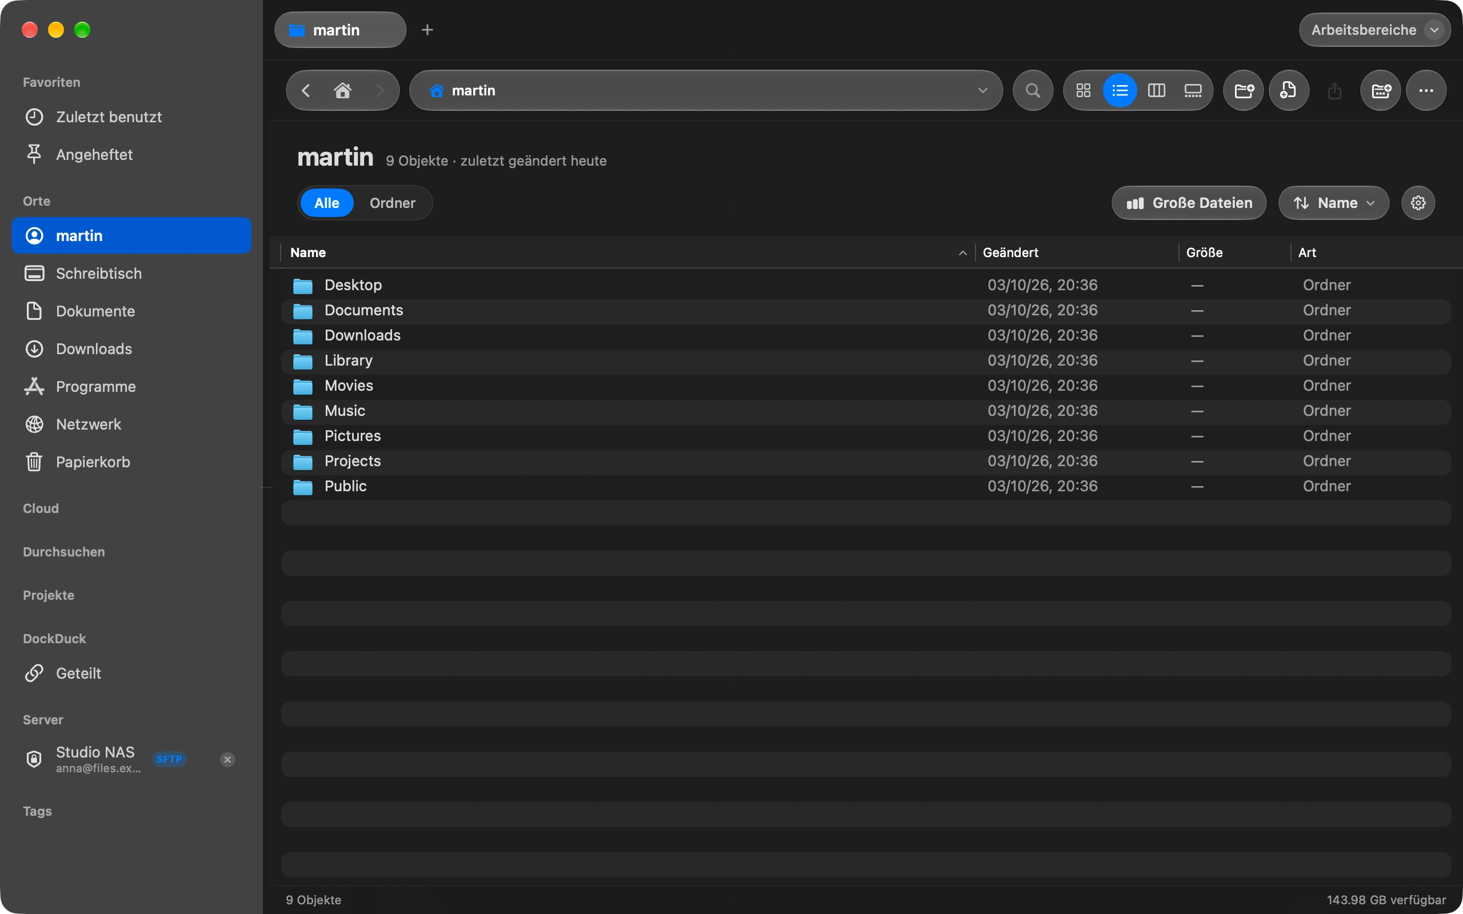The width and height of the screenshot is (1463, 914).
Task: Click the Große Dateien button
Action: tap(1189, 203)
